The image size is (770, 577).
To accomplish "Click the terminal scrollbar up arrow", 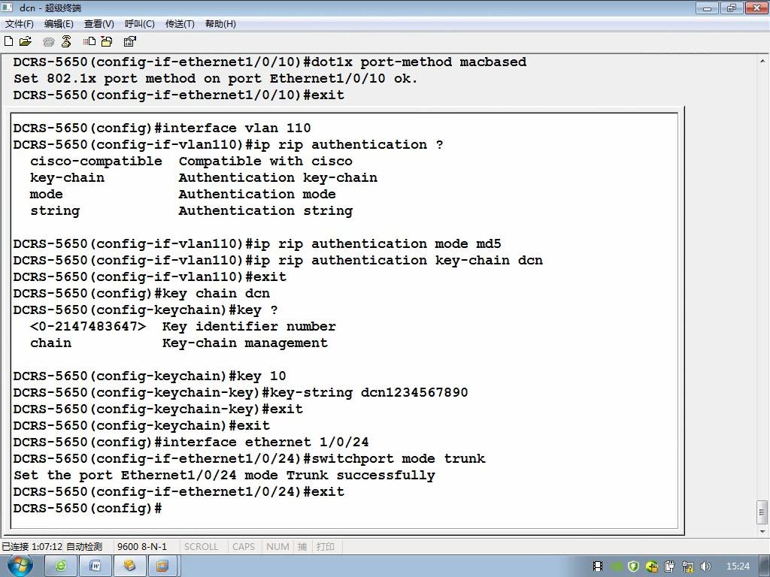I will click(x=762, y=62).
